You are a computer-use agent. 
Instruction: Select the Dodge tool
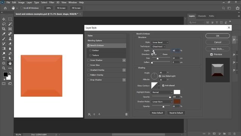4,54
